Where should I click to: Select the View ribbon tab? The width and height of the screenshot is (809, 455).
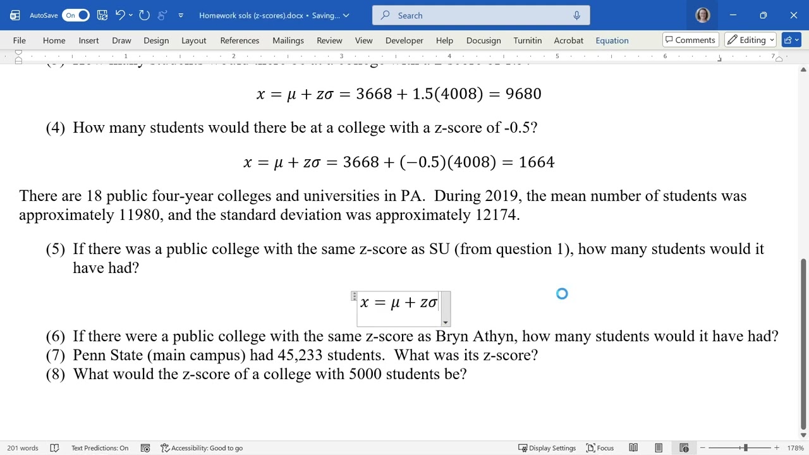[x=364, y=40]
